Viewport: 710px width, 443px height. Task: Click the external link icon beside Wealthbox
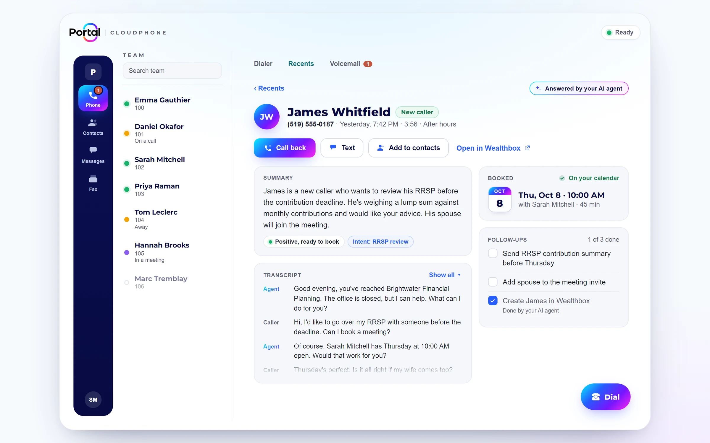(x=527, y=148)
